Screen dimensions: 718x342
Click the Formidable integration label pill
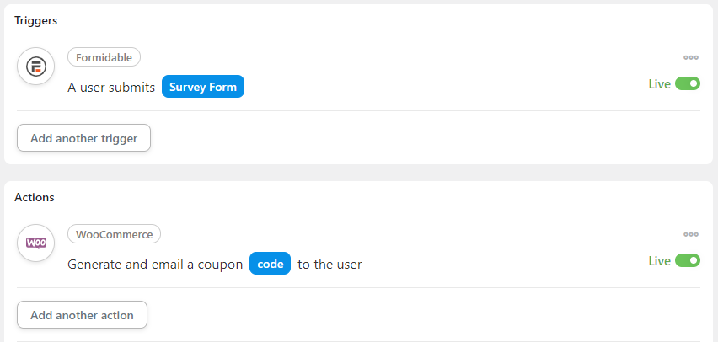click(x=104, y=57)
